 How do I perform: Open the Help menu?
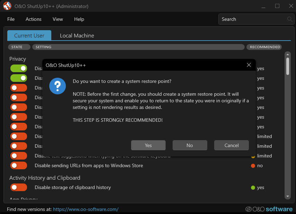(x=79, y=19)
